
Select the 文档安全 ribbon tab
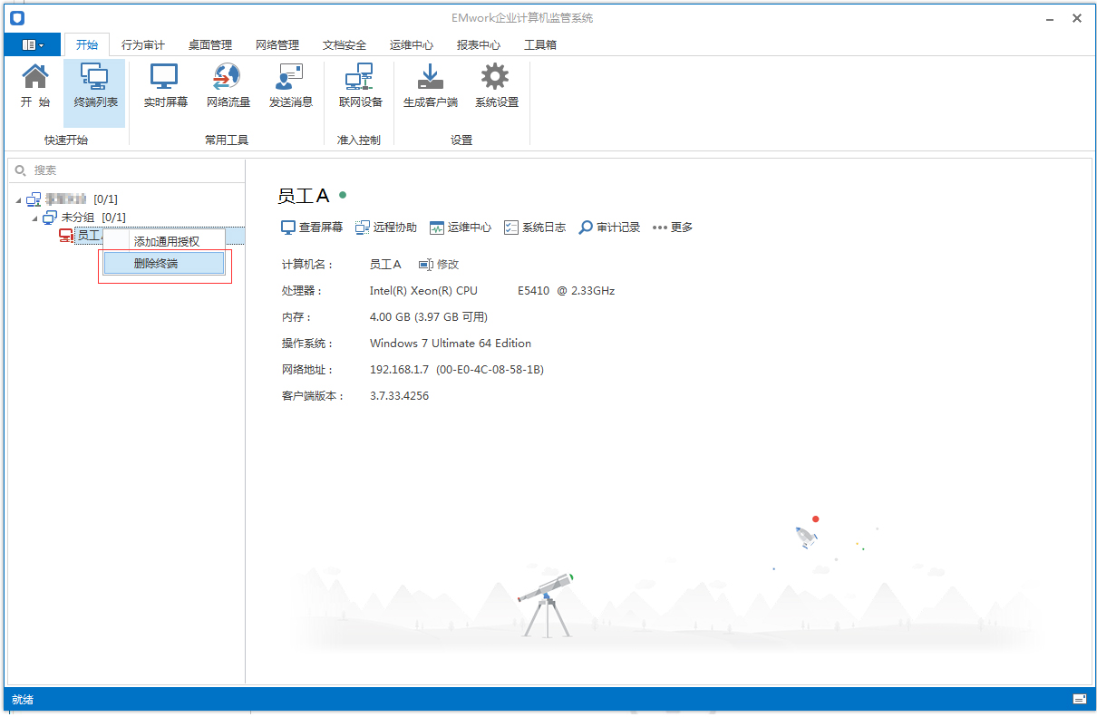pyautogui.click(x=345, y=44)
